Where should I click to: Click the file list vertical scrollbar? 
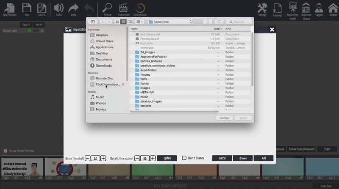point(252,59)
